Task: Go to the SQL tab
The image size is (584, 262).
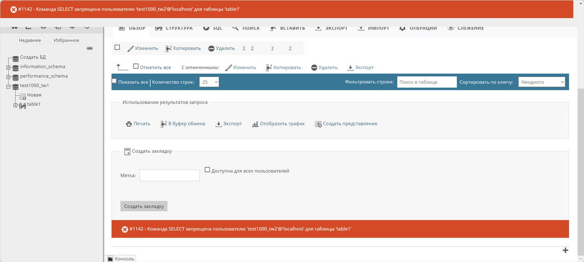Action: [x=212, y=28]
